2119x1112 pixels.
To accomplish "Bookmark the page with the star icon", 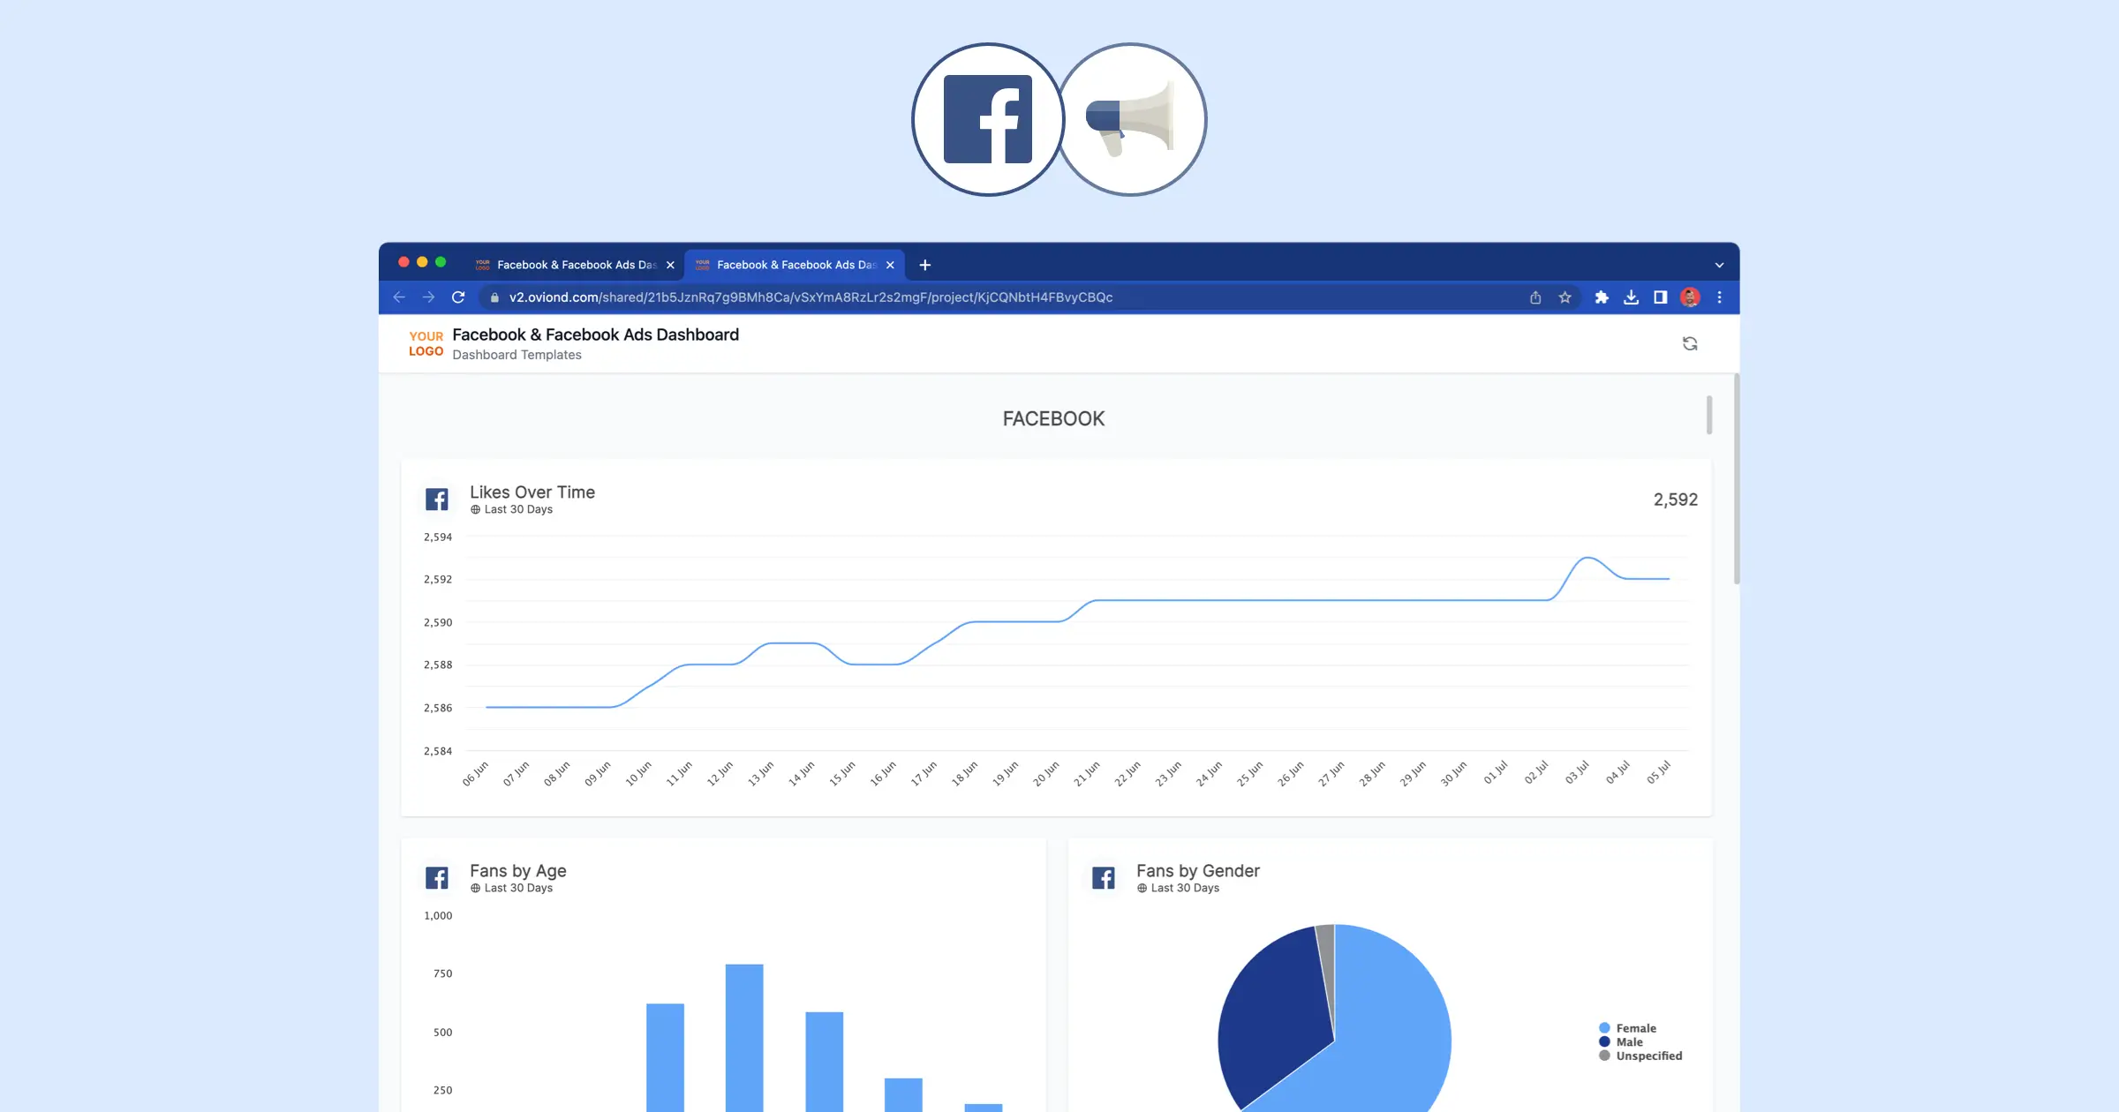I will 1565,297.
